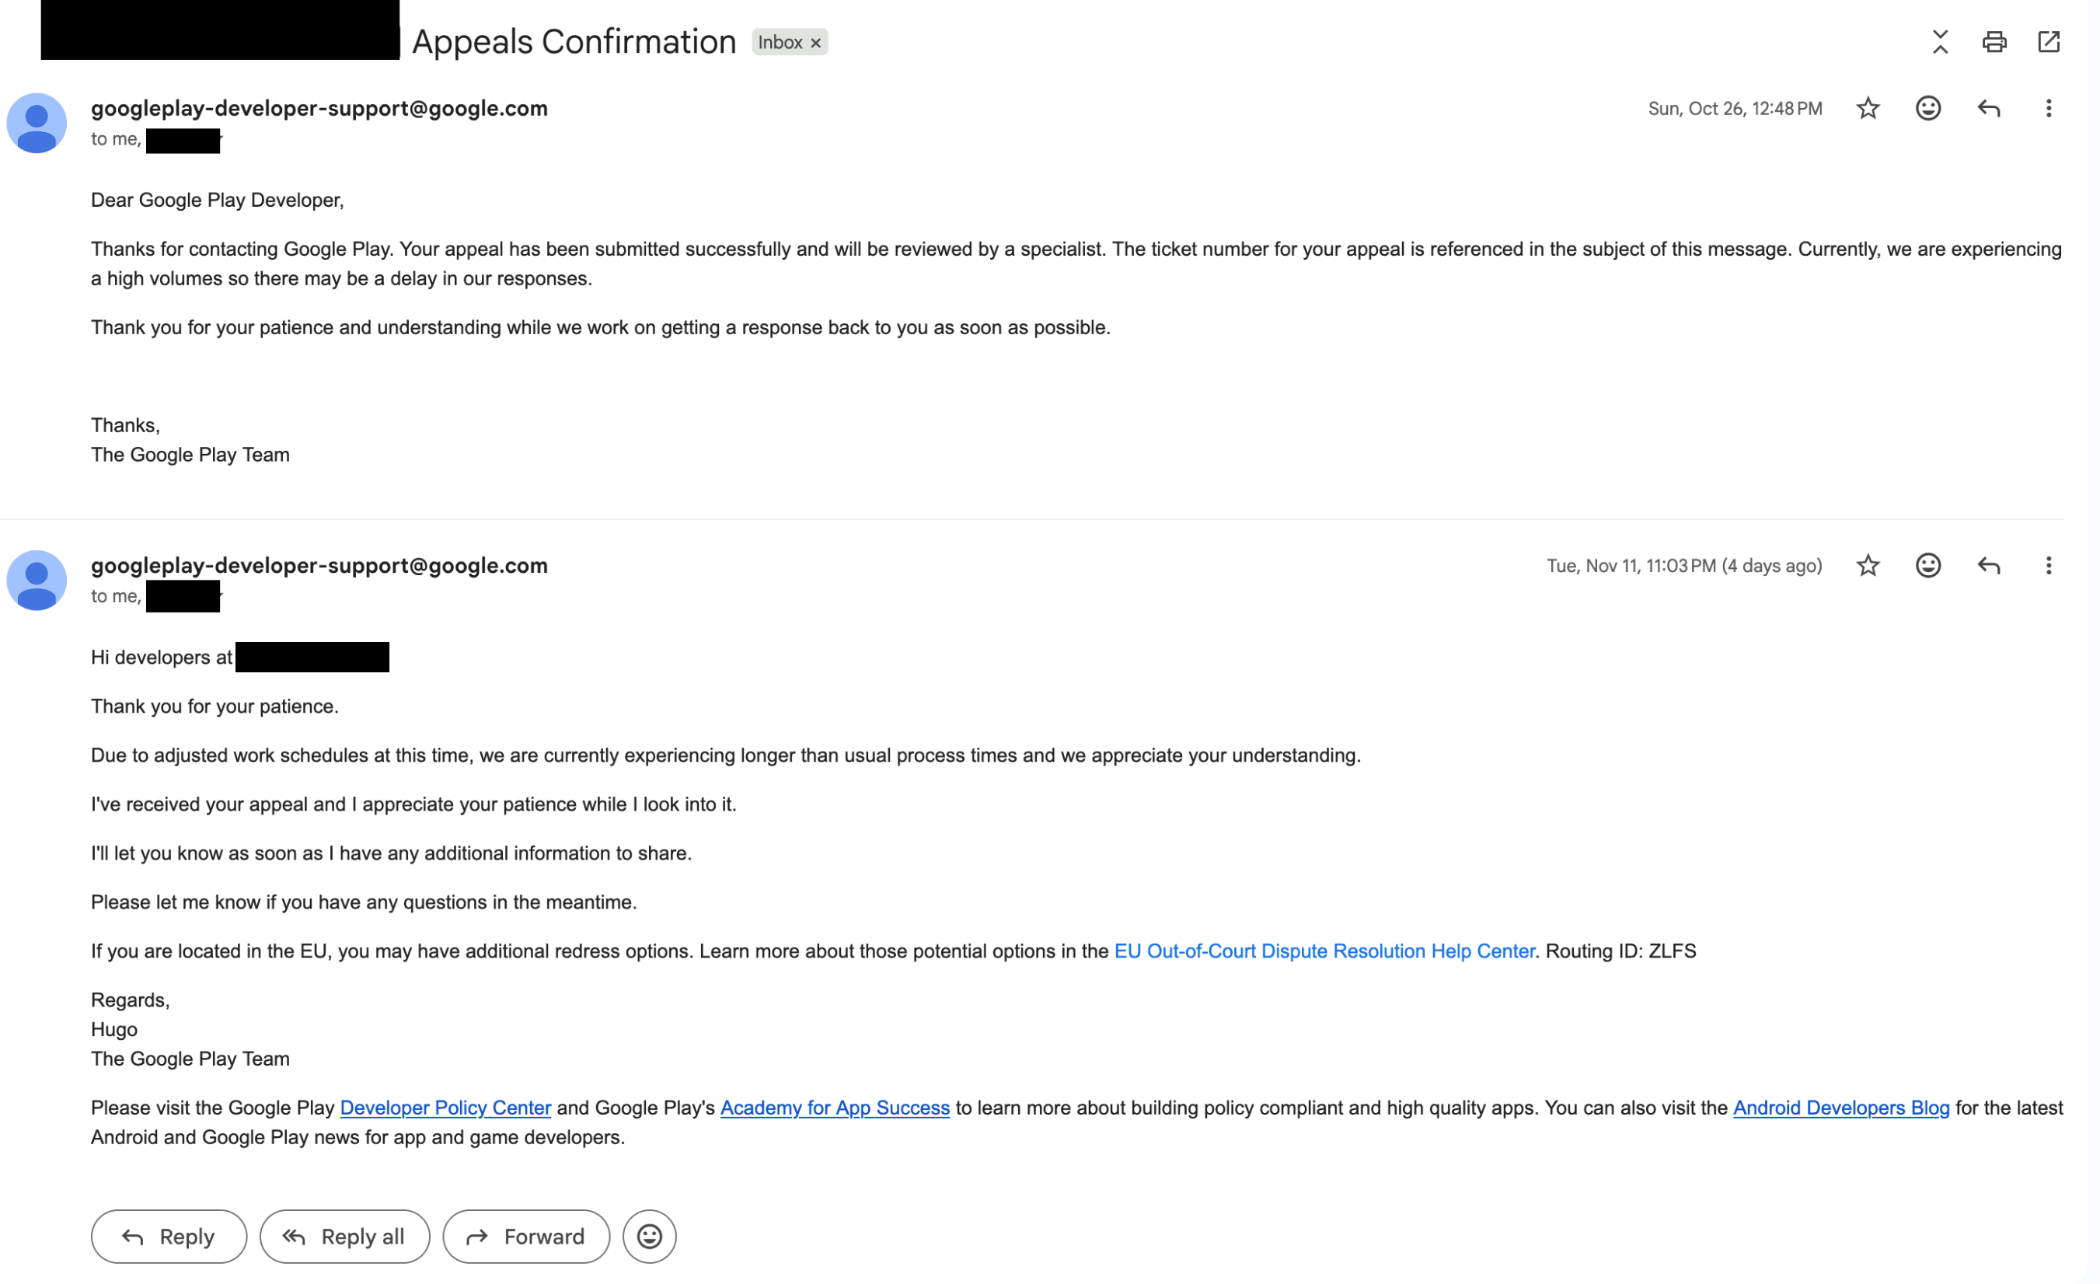The image size is (2100, 1284).
Task: Click the 'Dear Google Play Developer,' greeting
Action: [218, 200]
